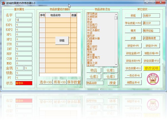
Task: Click the 序号 column header
Action: [42, 15]
